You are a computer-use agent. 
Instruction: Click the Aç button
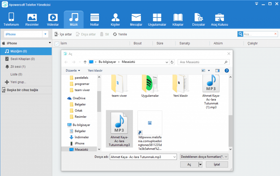(x=189, y=164)
